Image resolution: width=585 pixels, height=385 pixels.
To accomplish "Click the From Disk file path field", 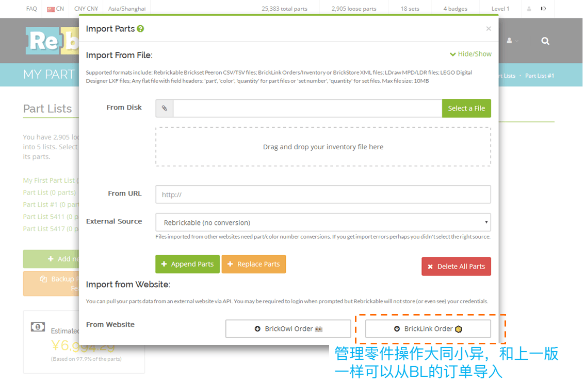I will pos(307,109).
